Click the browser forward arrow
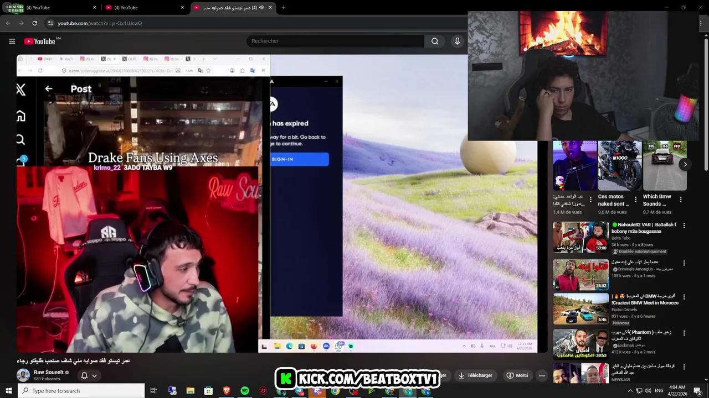 [21, 23]
